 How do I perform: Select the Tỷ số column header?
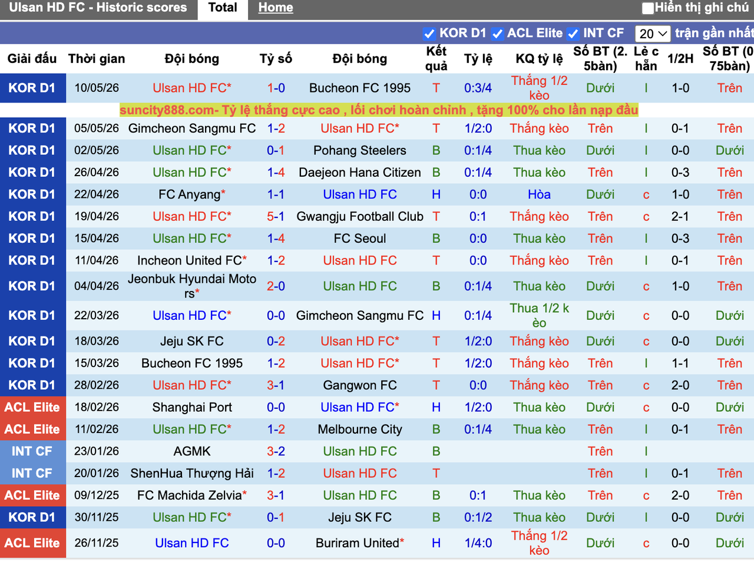[x=276, y=59]
